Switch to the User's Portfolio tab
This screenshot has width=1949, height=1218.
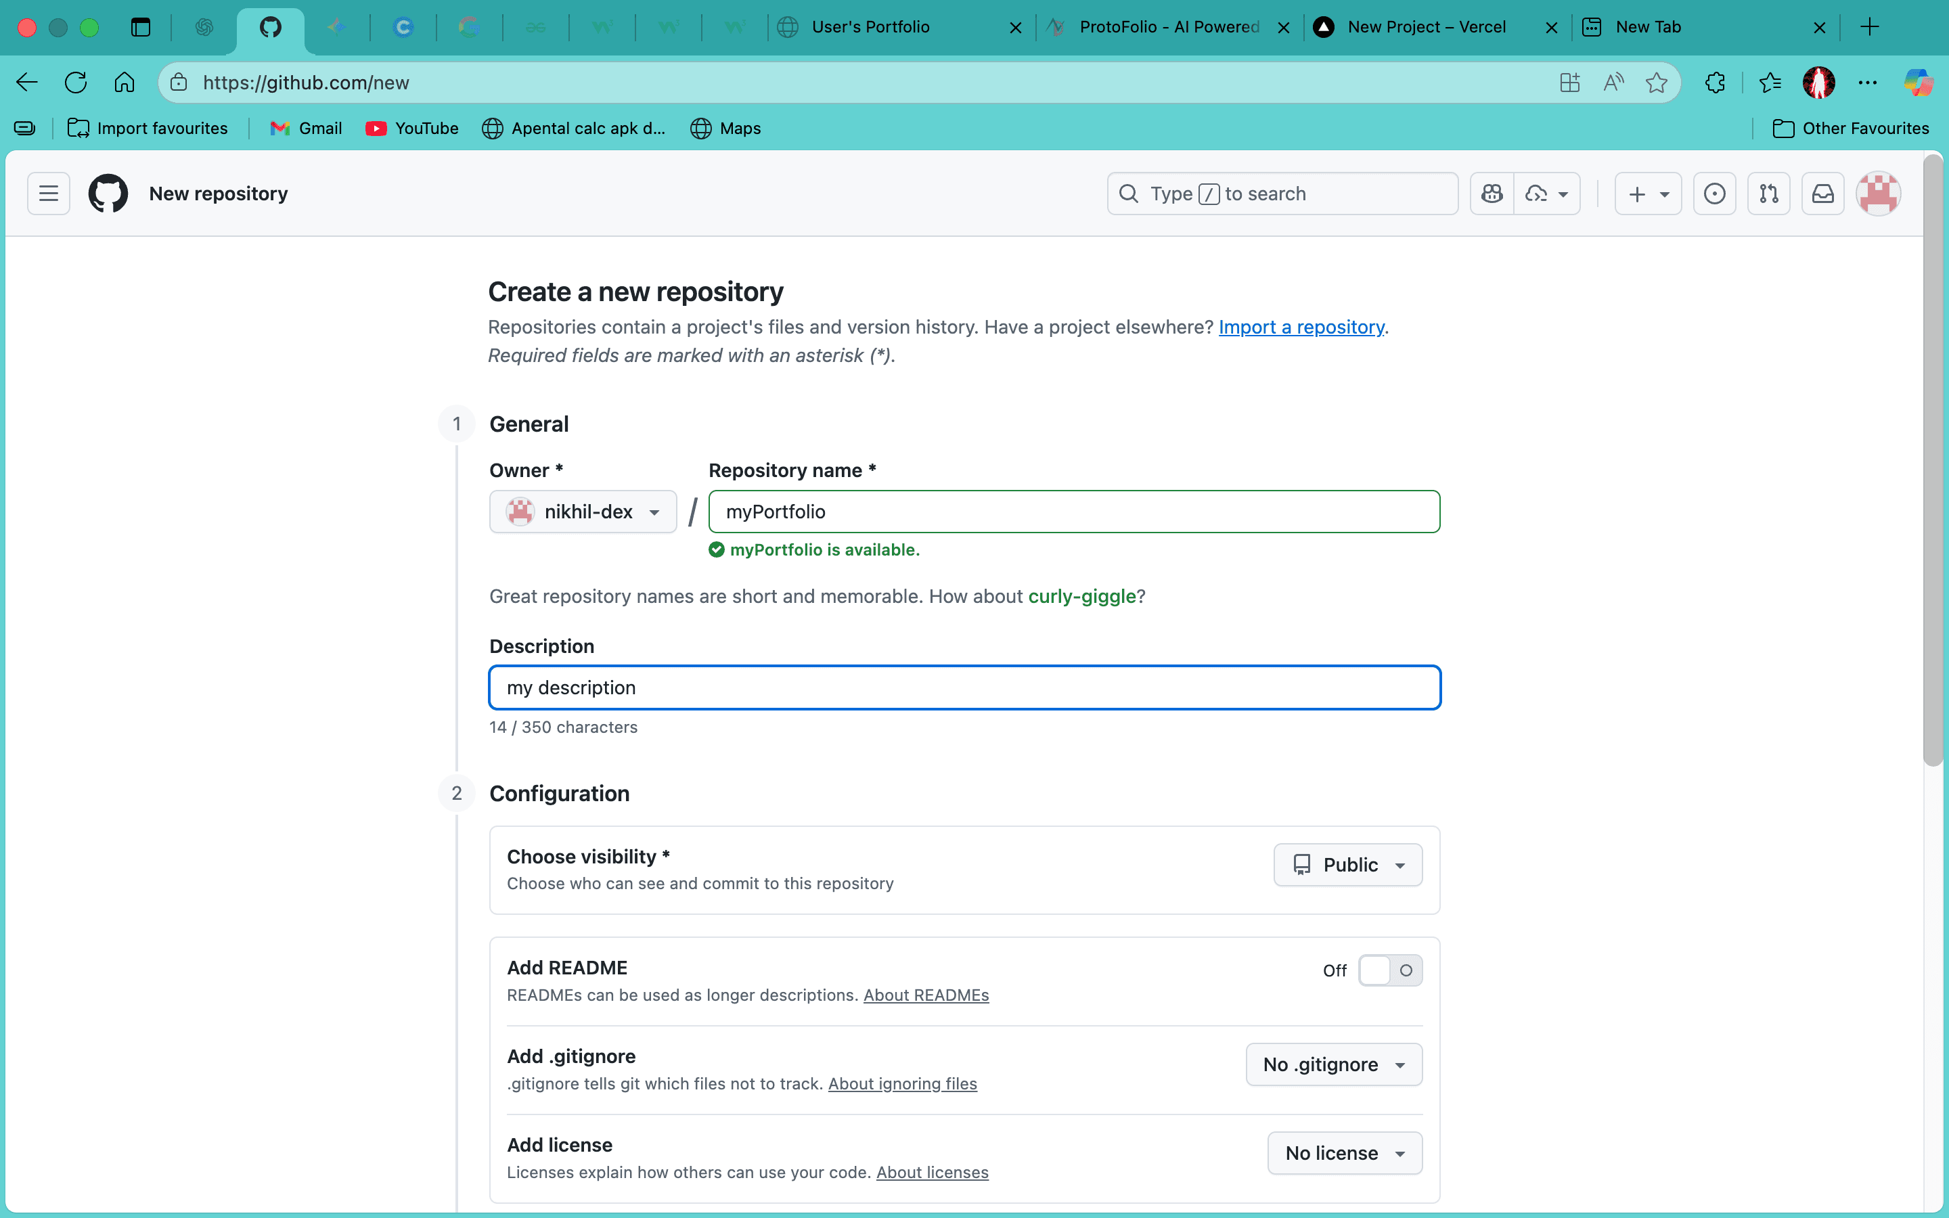[x=870, y=27]
